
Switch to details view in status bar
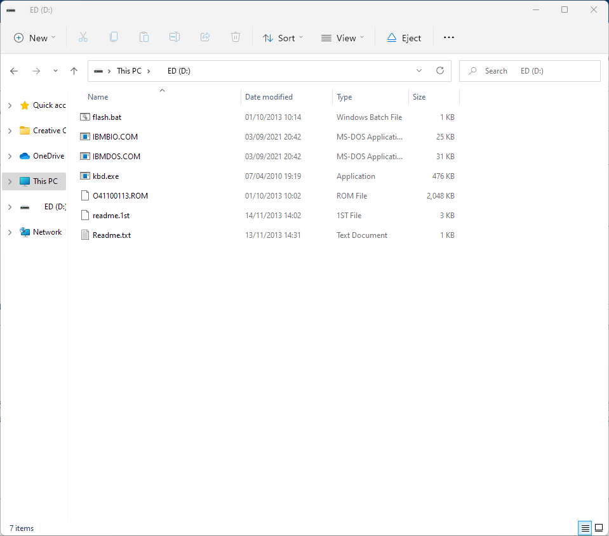pos(584,528)
